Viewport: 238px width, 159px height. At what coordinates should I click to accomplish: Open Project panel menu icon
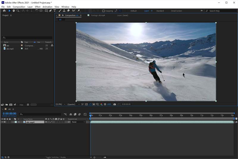(11, 15)
